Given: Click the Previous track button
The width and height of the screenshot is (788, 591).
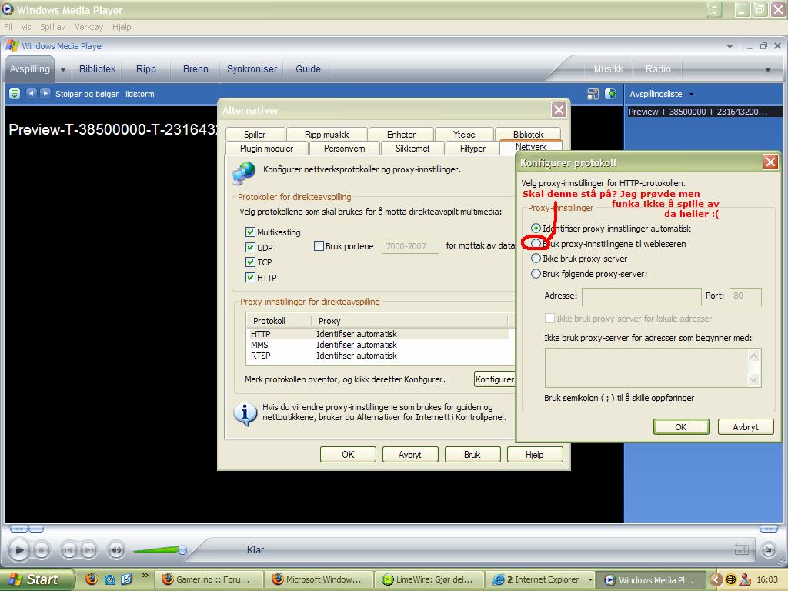Looking at the screenshot, I should coord(68,551).
